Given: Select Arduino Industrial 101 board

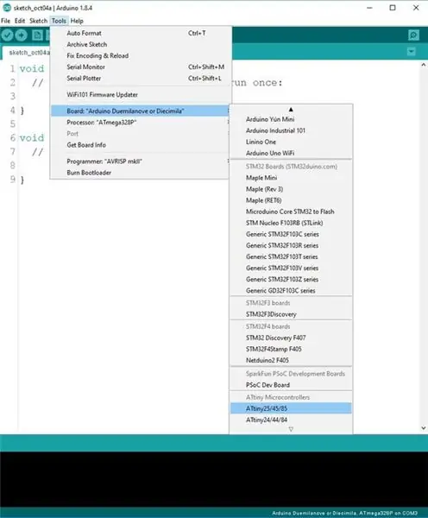Looking at the screenshot, I should click(291, 130).
